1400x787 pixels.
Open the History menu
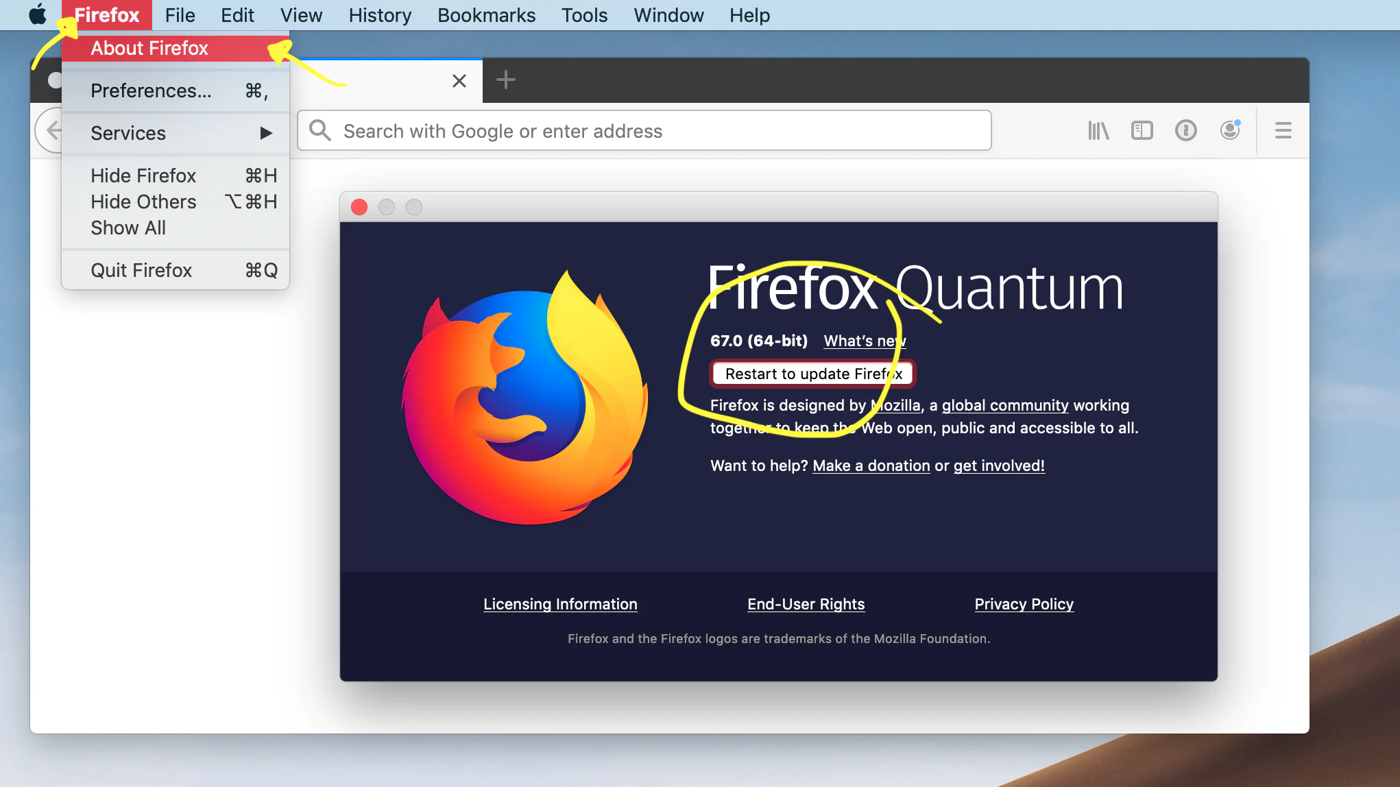380,15
